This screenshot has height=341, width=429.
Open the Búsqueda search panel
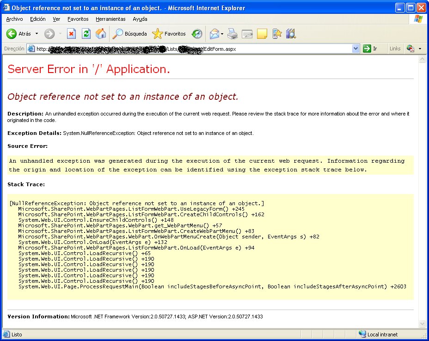click(130, 34)
